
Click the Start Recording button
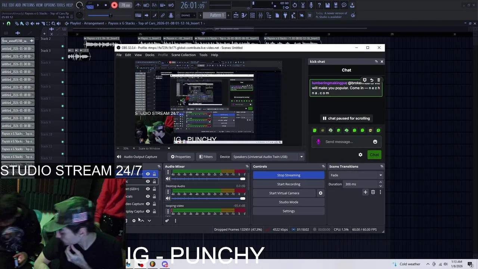tap(289, 184)
